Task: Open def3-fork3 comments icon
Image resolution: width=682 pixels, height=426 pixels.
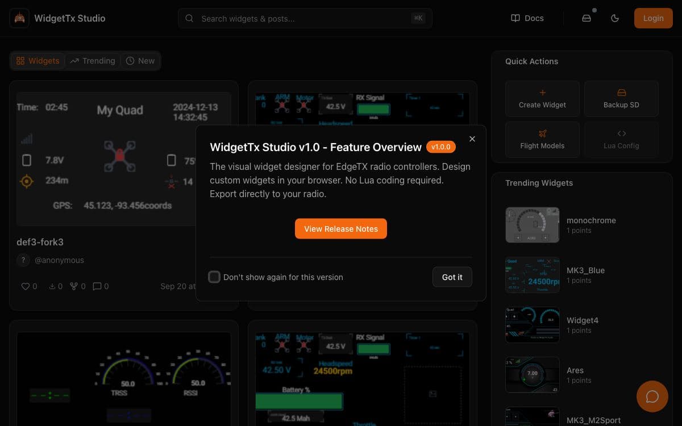Action: [x=97, y=286]
